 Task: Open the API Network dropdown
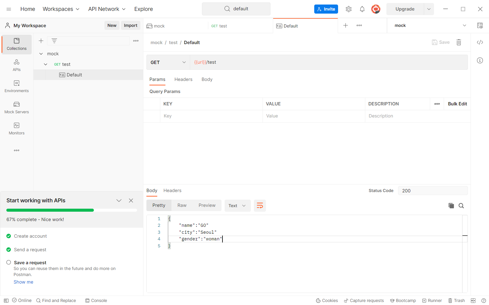coord(107,9)
